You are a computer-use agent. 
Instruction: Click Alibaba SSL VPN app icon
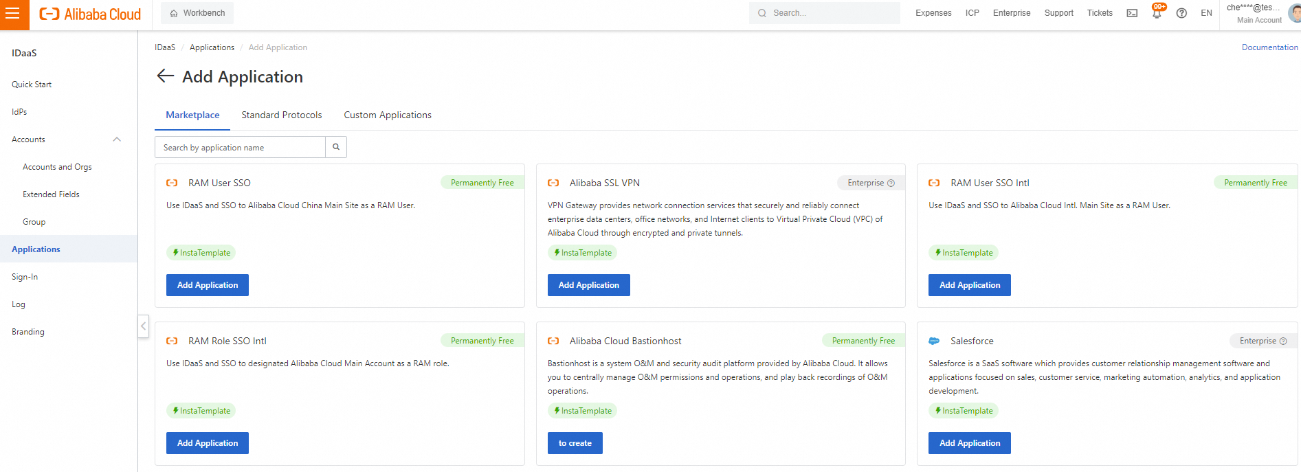pos(553,183)
